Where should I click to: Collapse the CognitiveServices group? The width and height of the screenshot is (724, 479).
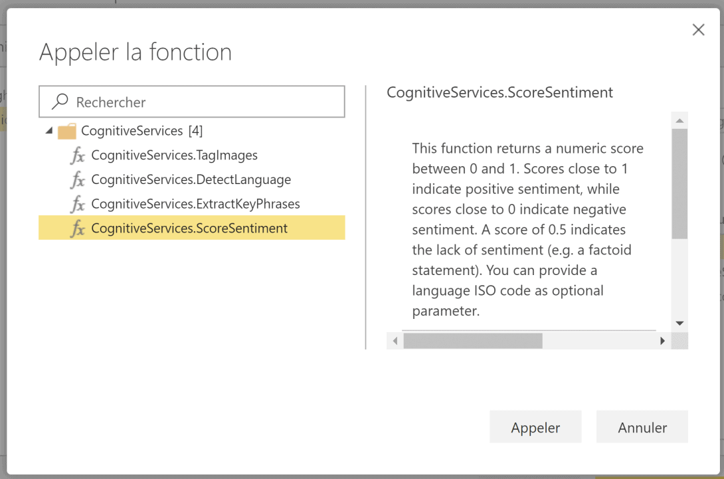coord(47,130)
